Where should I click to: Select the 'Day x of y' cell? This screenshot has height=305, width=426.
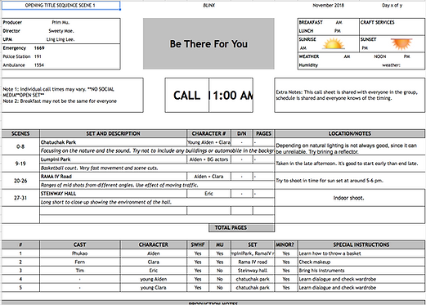pos(392,6)
